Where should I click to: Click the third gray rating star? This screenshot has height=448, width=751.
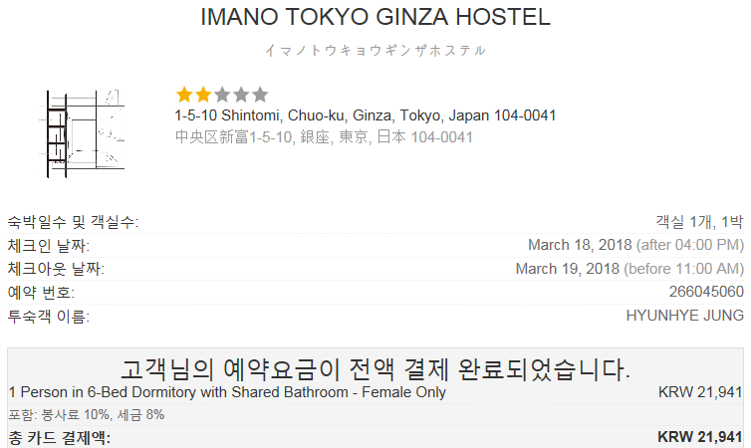(222, 95)
